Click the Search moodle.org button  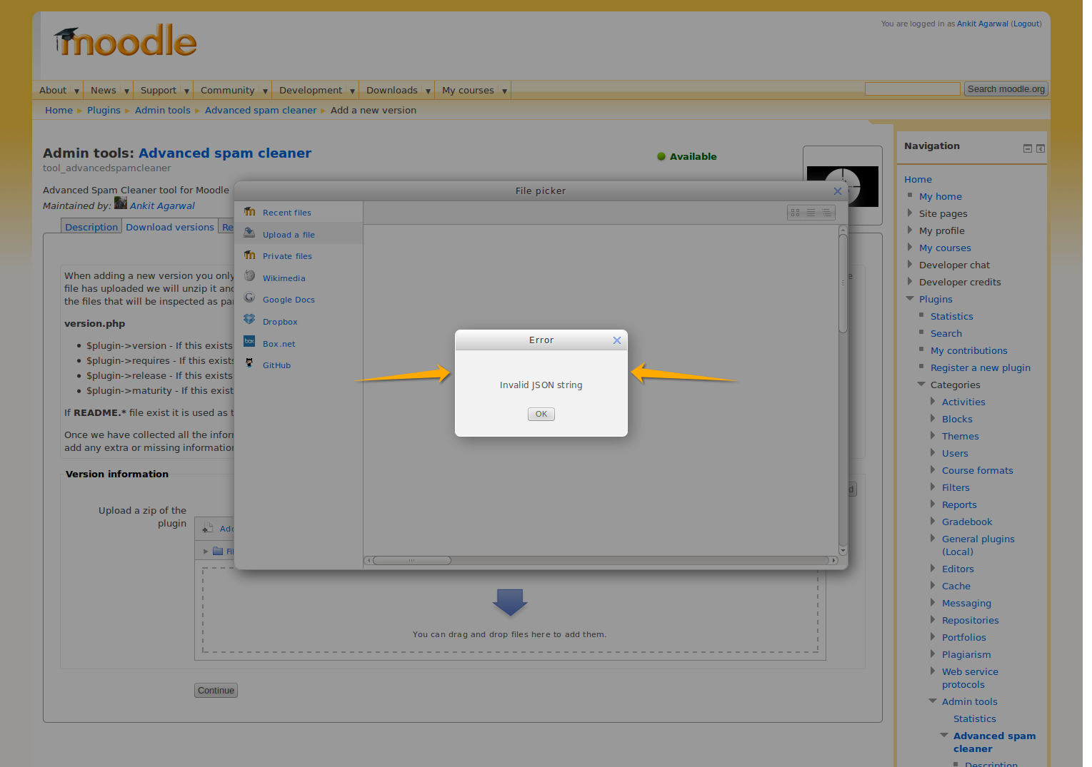click(x=1006, y=89)
